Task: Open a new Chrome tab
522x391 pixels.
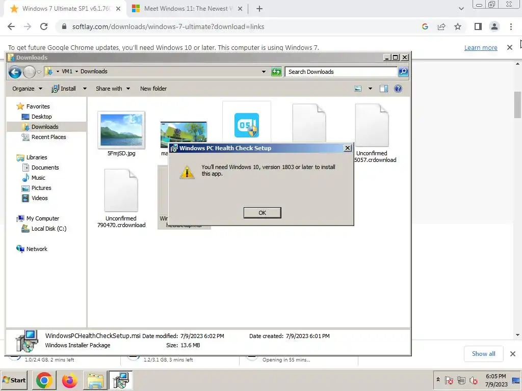Action: click(x=259, y=9)
